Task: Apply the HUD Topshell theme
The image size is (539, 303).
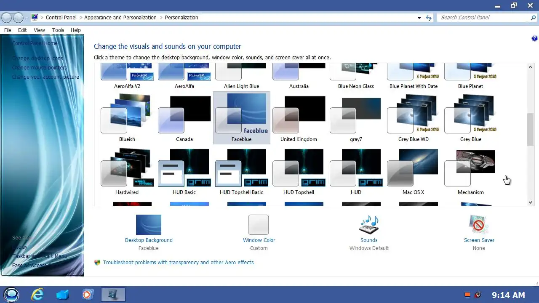Action: 299,171
